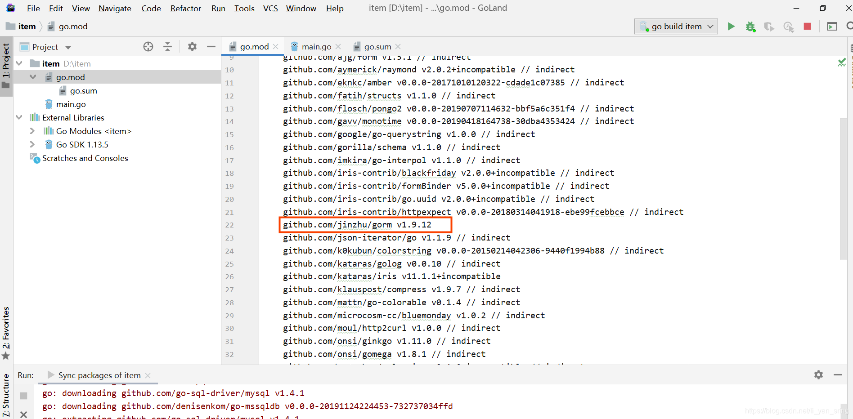Collapse the item root folder

(x=19, y=63)
